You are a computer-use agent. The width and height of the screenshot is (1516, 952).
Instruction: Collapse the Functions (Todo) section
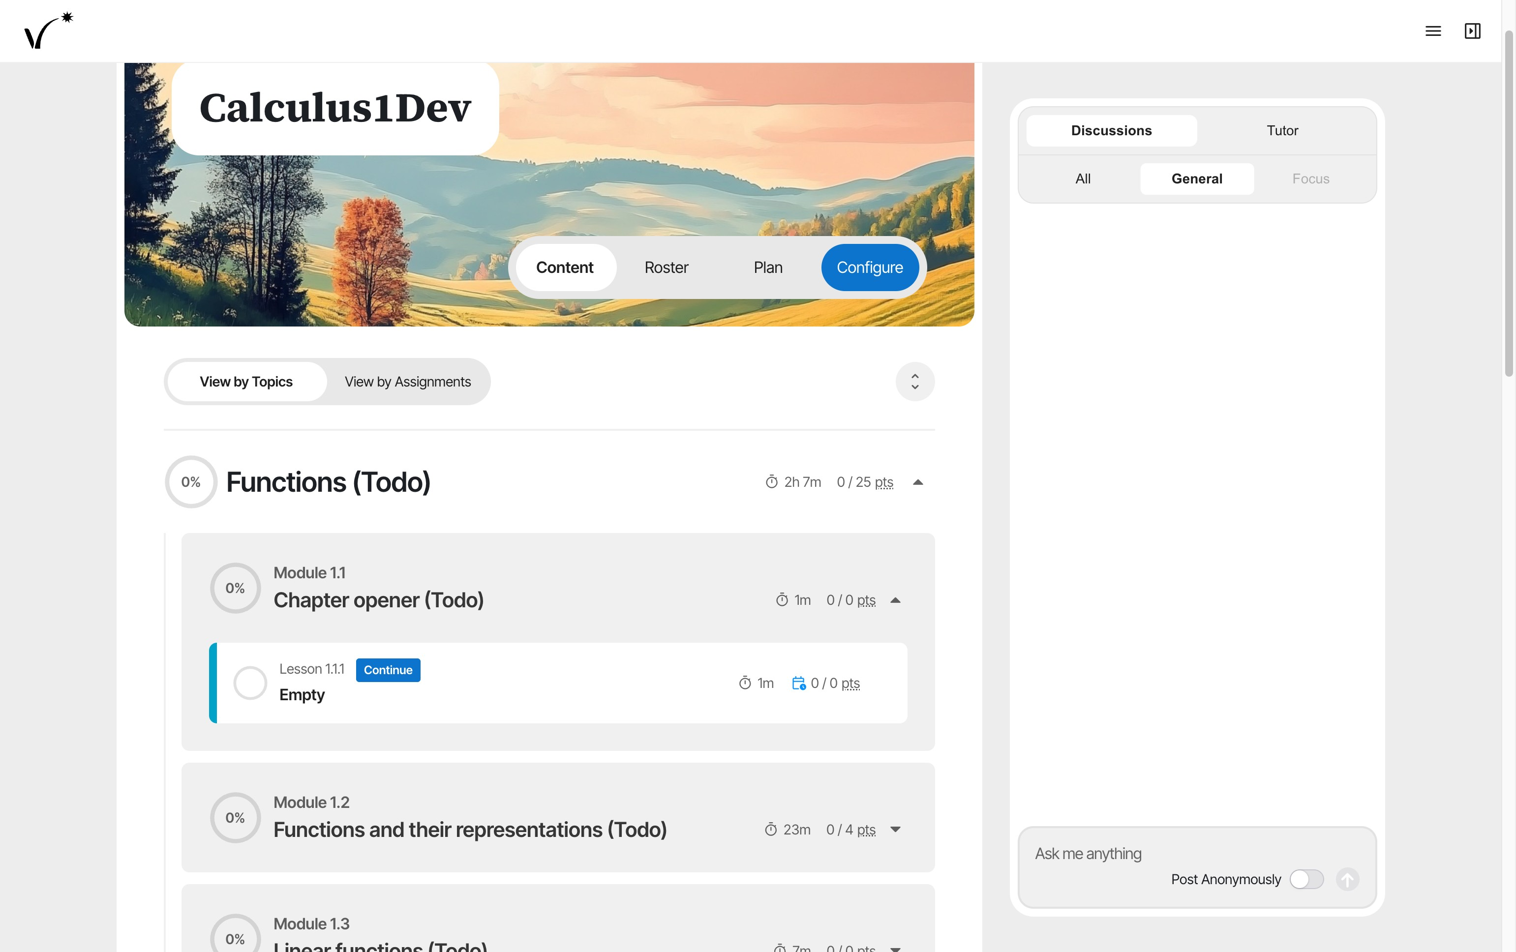pyautogui.click(x=918, y=482)
